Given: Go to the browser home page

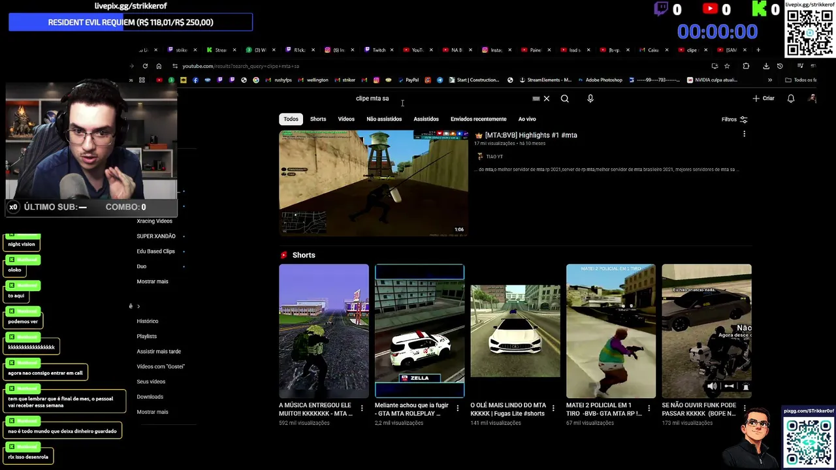Looking at the screenshot, I should pos(159,66).
